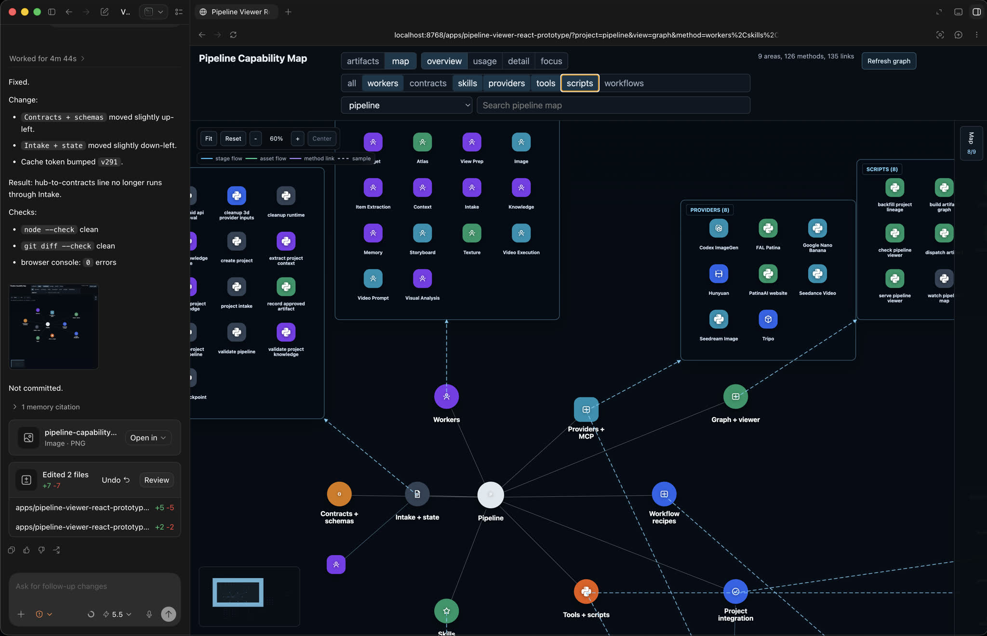Open the pipeline project dropdown
The height and width of the screenshot is (636, 987).
(407, 105)
